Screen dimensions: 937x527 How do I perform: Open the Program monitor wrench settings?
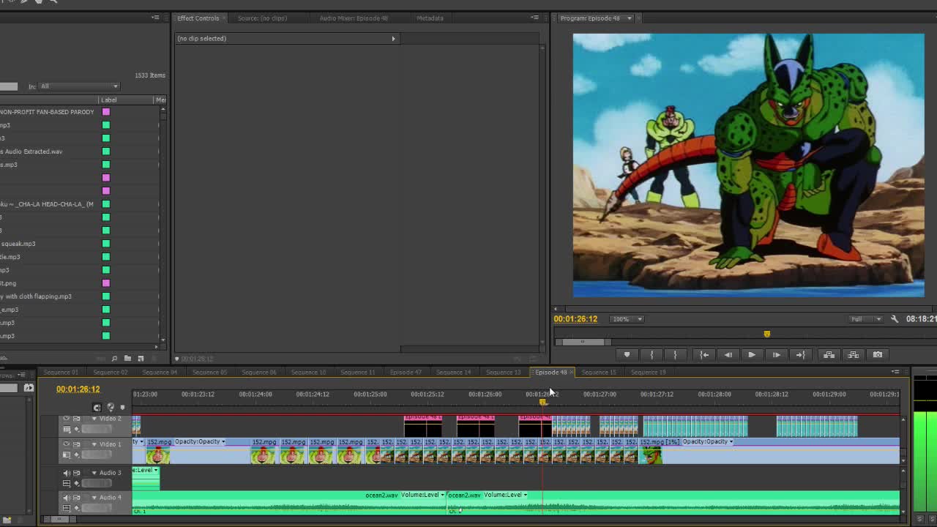pyautogui.click(x=895, y=319)
